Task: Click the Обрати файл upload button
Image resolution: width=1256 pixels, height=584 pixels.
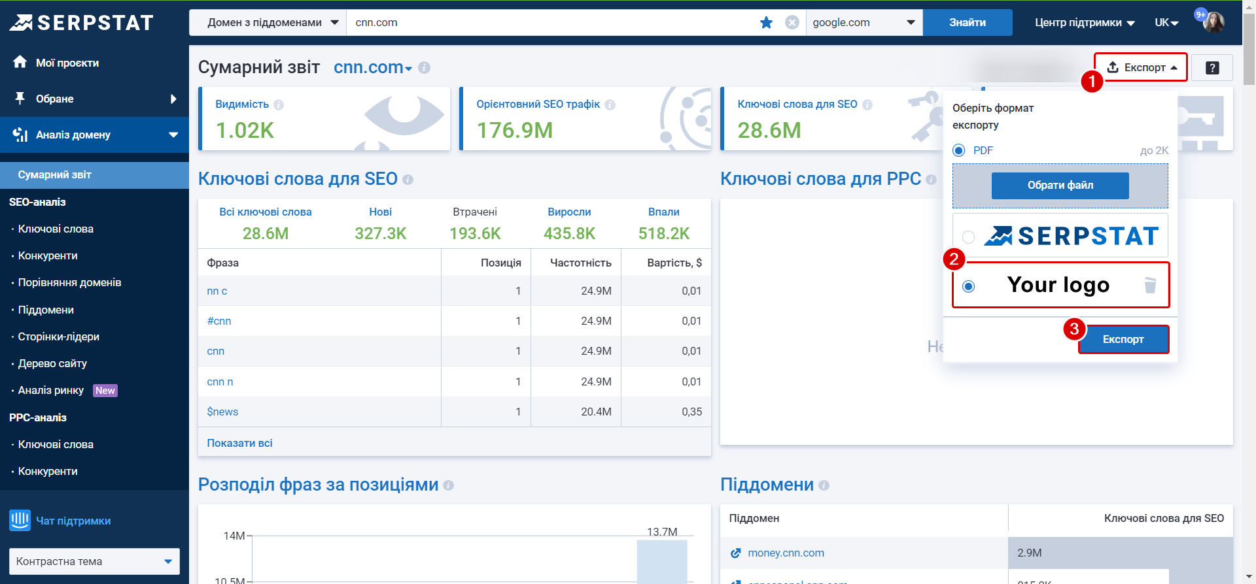Action: coord(1060,186)
